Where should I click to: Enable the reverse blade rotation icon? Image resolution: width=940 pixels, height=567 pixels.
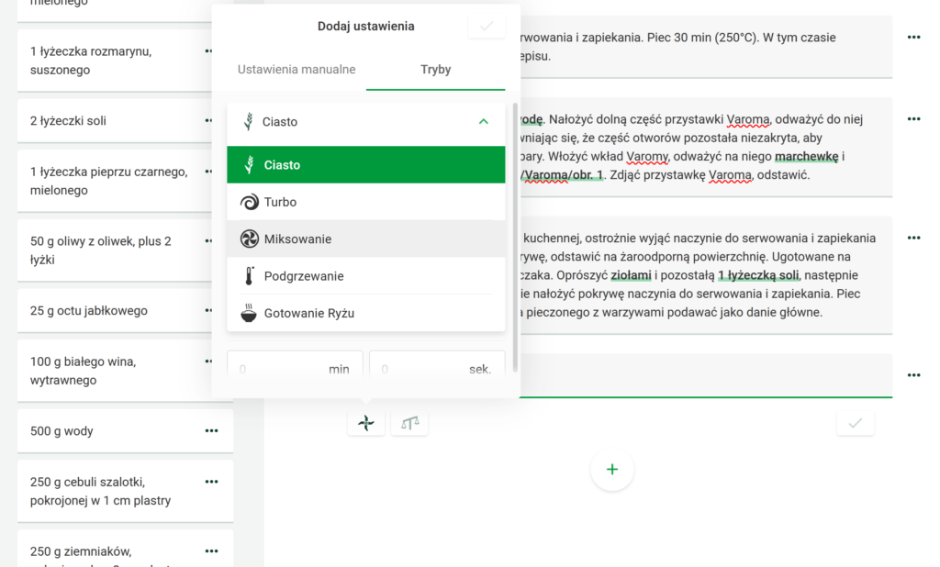[x=366, y=422]
